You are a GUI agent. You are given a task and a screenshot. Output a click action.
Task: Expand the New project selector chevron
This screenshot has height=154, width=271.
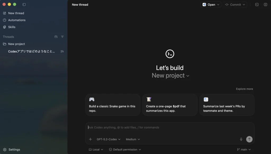(x=188, y=76)
